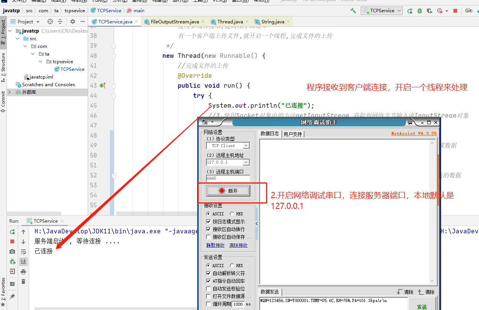Select the Build hammer icon
Image resolution: width=479 pixels, height=310 pixels.
pyautogui.click(x=353, y=10)
